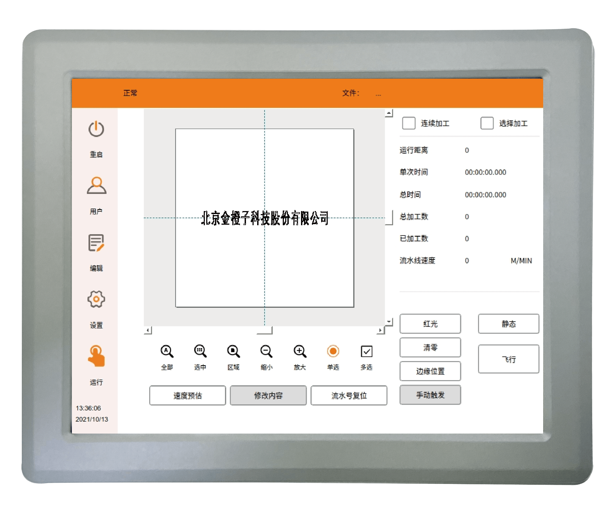This screenshot has height=512, width=614.
Task: Open the 用户 user icon
Action: 96,185
